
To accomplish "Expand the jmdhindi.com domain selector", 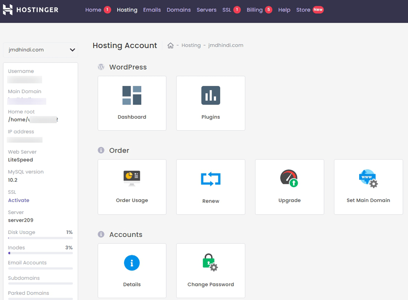I will pos(41,50).
